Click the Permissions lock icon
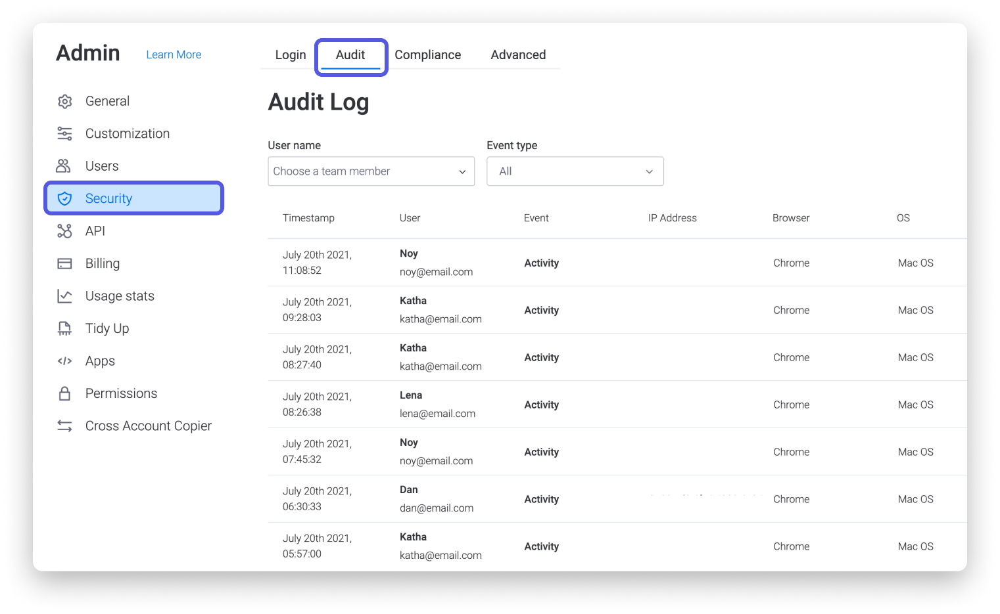 [x=64, y=393]
